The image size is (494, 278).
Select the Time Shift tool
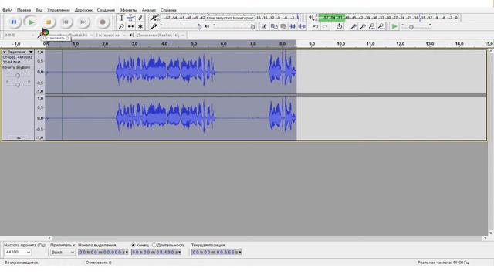[x=130, y=26]
